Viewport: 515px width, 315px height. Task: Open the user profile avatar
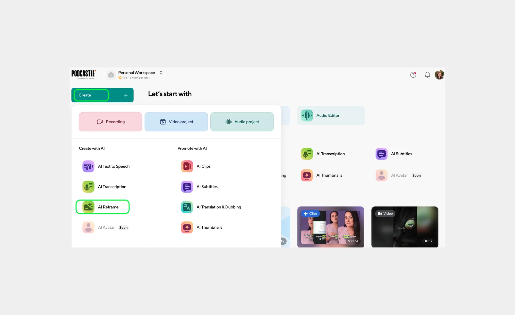pos(439,75)
